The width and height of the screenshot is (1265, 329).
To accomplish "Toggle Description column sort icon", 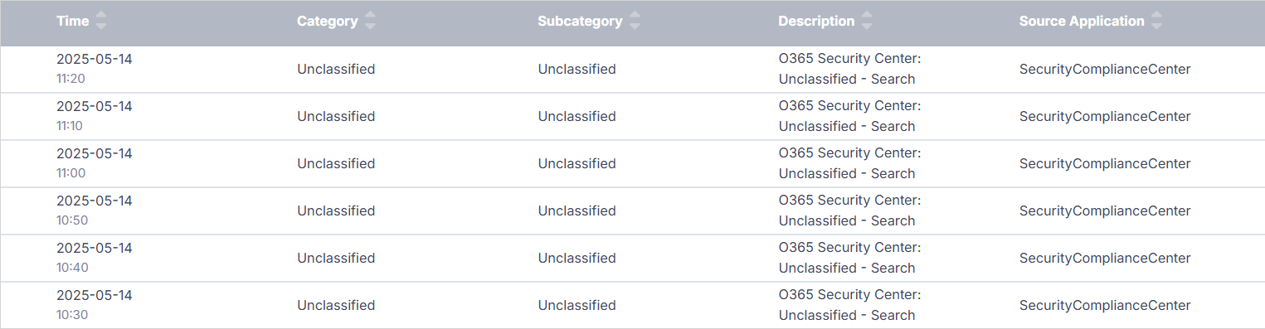I will point(867,22).
